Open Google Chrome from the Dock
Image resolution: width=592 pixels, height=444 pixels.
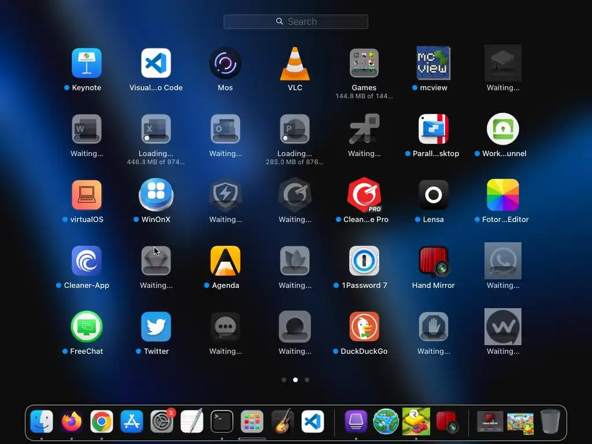[102, 421]
